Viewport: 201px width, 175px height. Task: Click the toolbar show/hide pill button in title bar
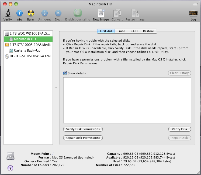tap(195, 4)
